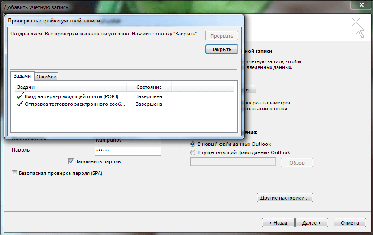
Task: Click the Состояние column header
Action: 149,87
